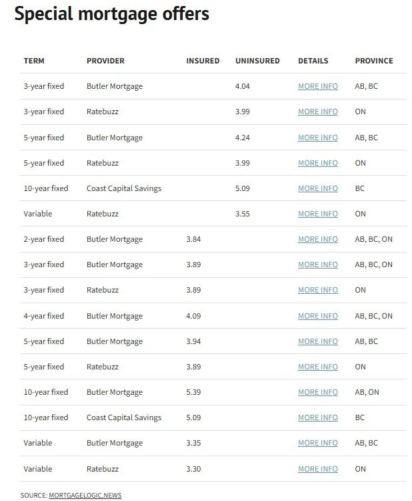
Task: Visit the MORTGAGELOGIC.NEWS source link
Action: click(x=85, y=495)
